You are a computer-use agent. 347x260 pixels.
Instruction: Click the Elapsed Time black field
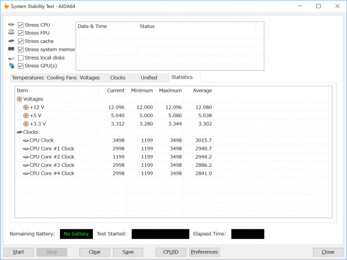(x=247, y=234)
